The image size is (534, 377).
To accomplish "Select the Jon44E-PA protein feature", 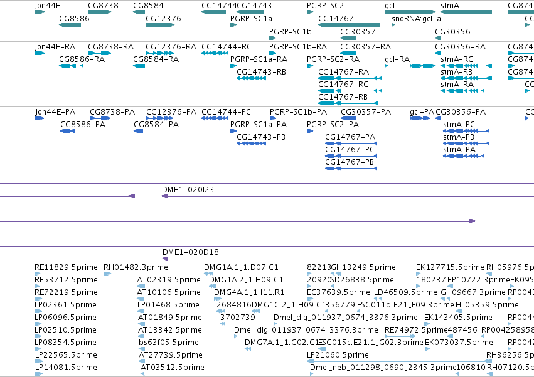I will [40, 118].
